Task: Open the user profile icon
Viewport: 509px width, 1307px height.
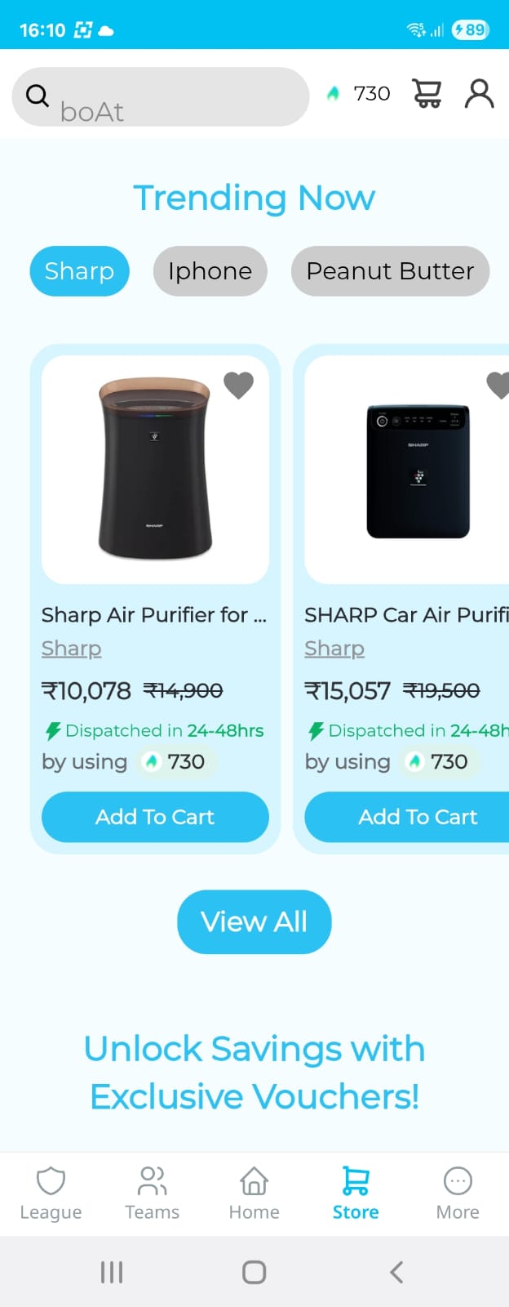Action: [480, 94]
